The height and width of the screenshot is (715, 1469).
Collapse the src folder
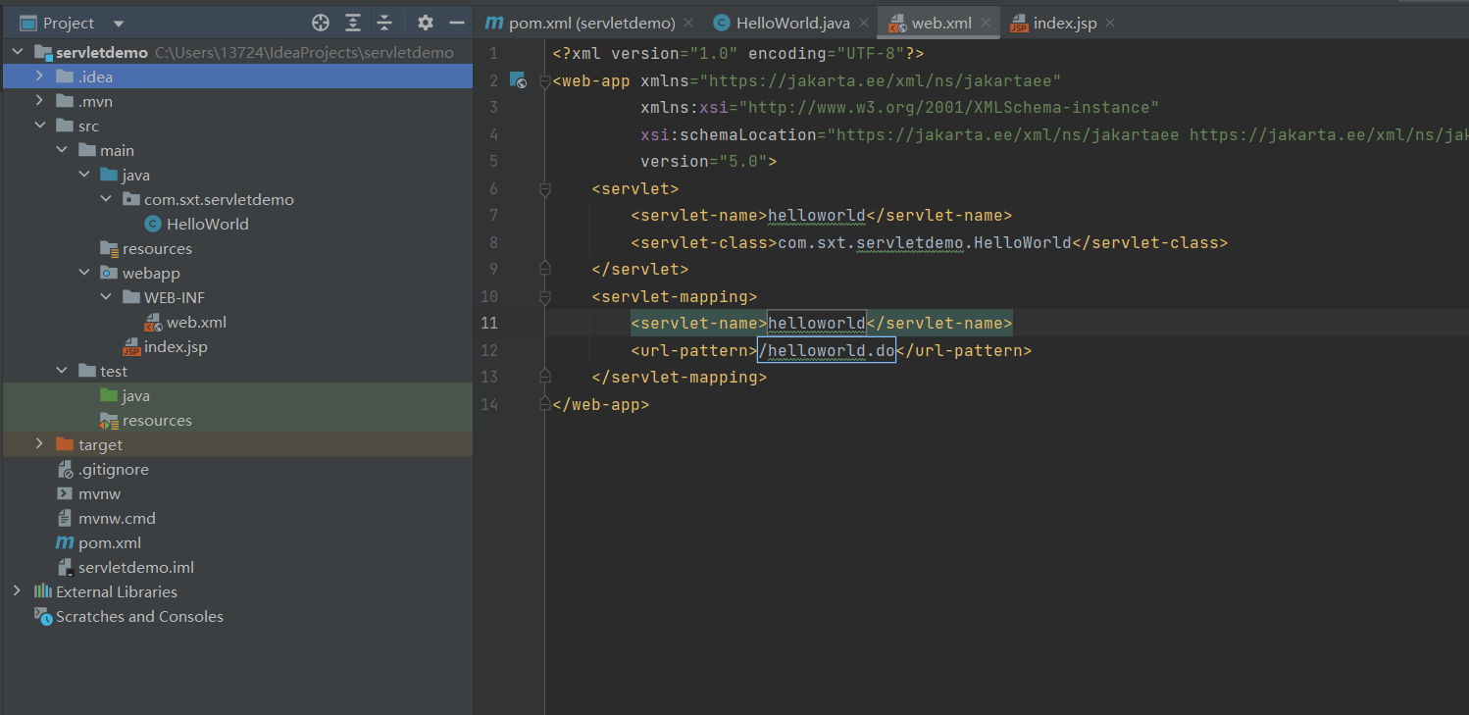[39, 126]
